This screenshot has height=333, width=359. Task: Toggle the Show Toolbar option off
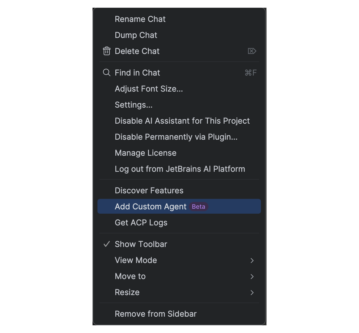(141, 244)
